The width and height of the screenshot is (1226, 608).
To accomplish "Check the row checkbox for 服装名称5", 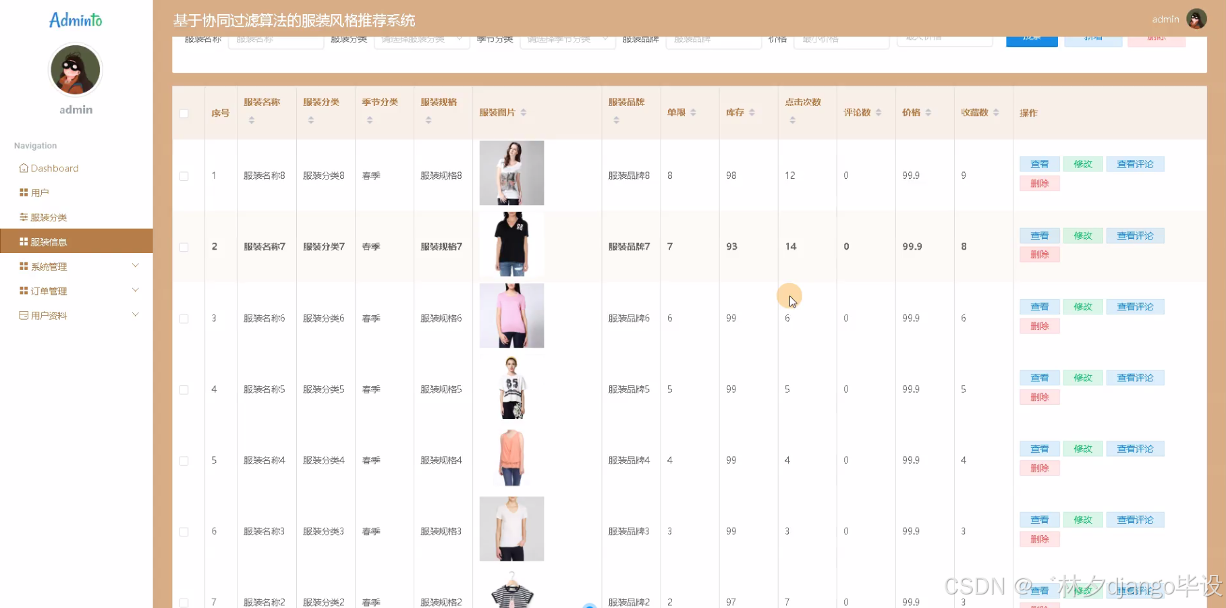I will 184,390.
